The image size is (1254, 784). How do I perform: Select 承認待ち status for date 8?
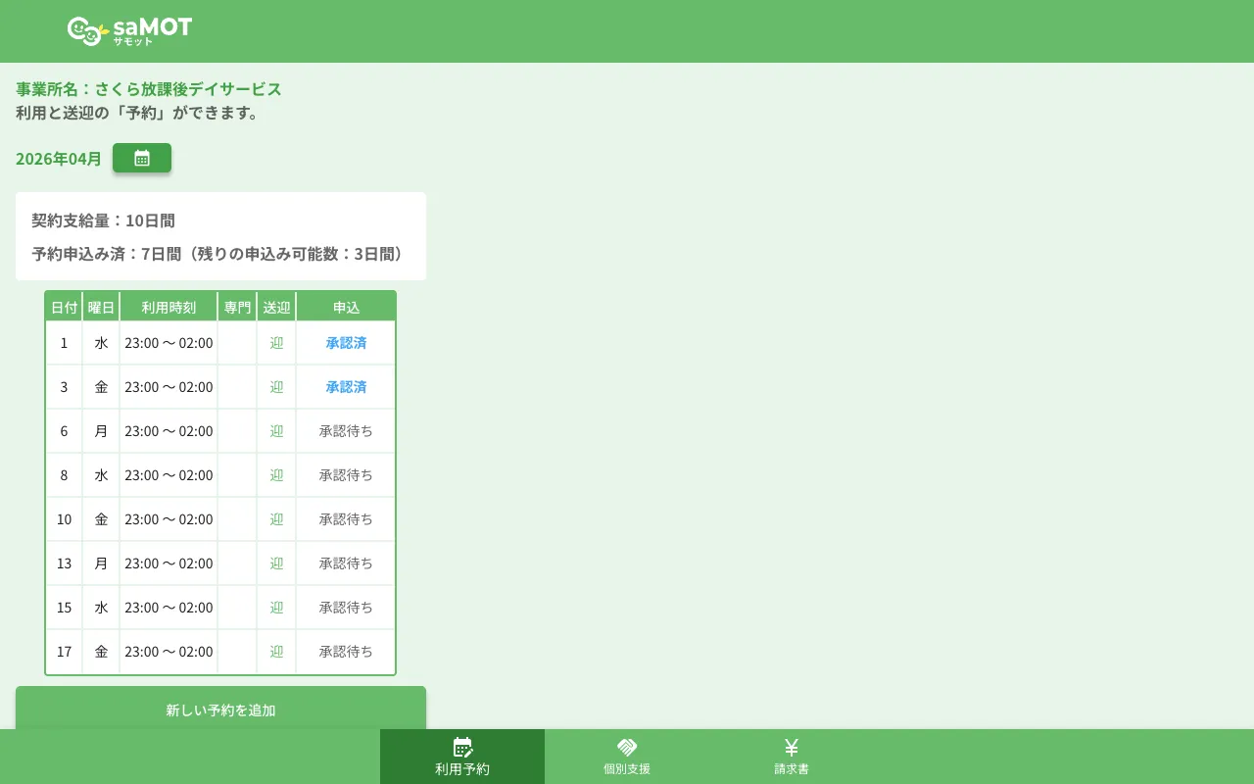(x=346, y=475)
